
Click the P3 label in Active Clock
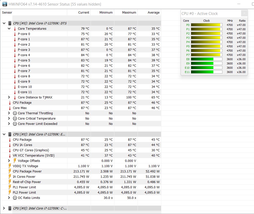(x=188, y=38)
